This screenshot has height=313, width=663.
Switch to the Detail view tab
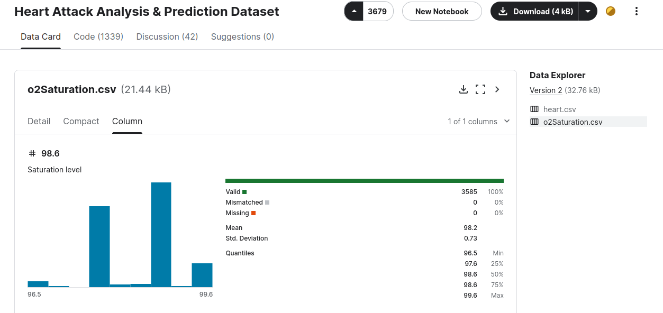(x=39, y=121)
